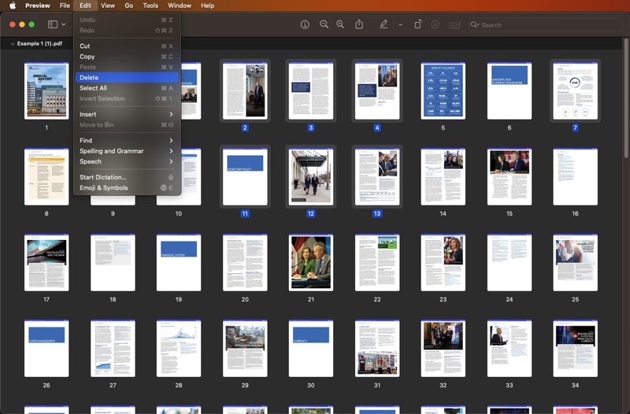The image size is (630, 414).
Task: Select page 16 thumbnail
Action: [x=576, y=176]
